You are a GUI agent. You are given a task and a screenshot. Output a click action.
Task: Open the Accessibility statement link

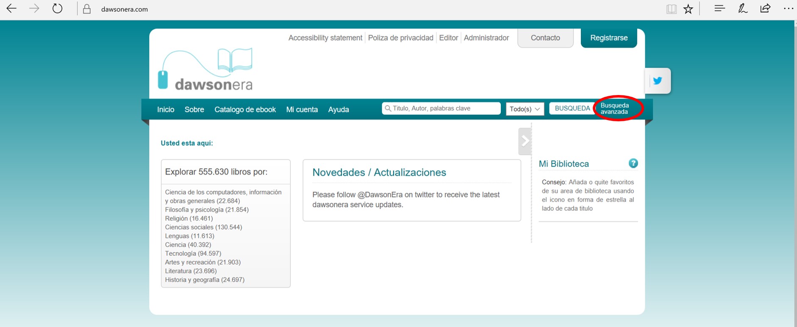(325, 38)
